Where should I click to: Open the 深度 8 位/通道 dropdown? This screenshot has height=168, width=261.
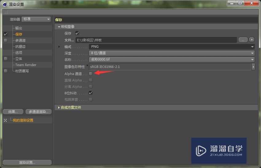172,53
